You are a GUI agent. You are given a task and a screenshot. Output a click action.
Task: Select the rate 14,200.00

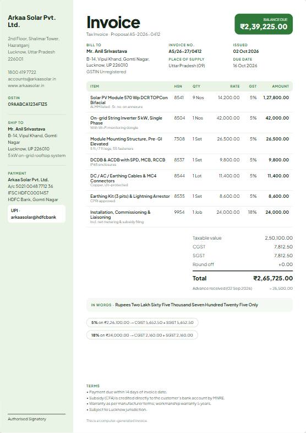(x=229, y=98)
